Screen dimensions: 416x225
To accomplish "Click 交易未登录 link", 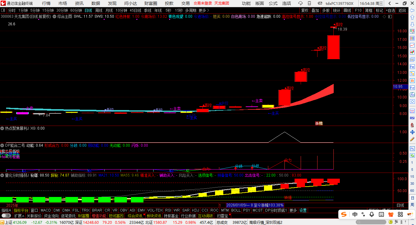I will point(203,3).
